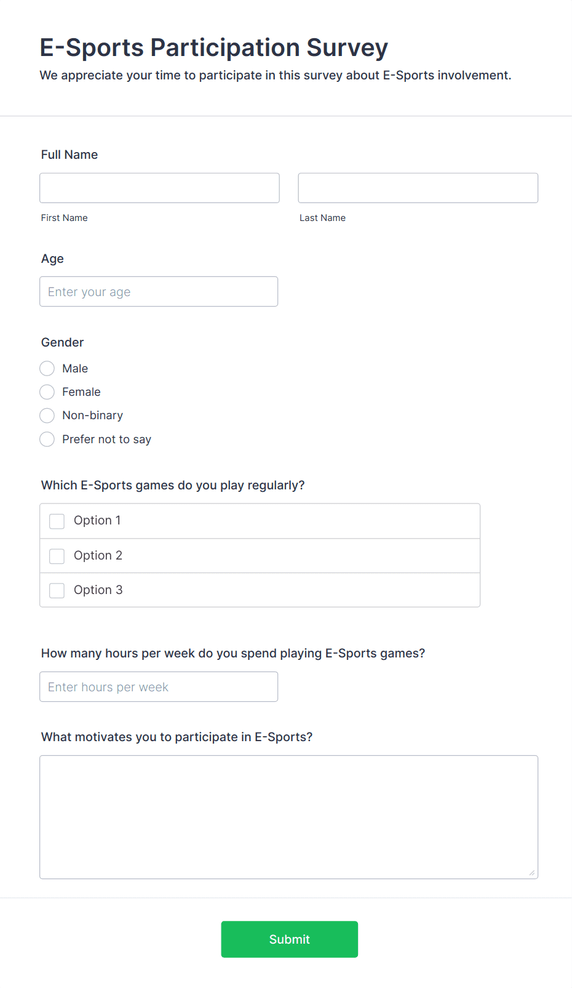Select the Female radio button
The image size is (572, 988).
(47, 392)
